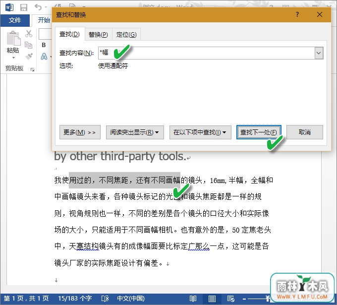Open the 剪贴板 clipboard pane launcher
The width and height of the screenshot is (337, 305).
(x=32, y=69)
